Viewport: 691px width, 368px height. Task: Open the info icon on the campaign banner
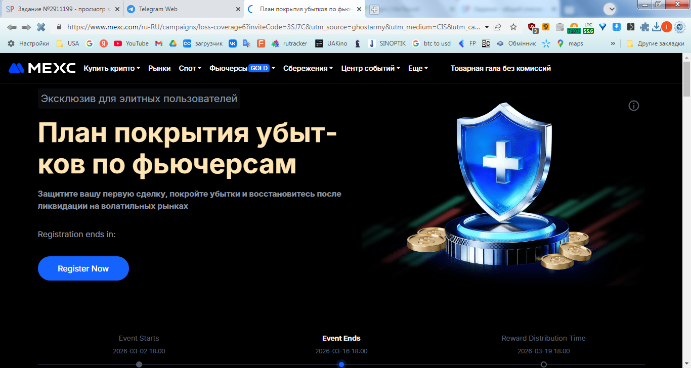[x=634, y=106]
